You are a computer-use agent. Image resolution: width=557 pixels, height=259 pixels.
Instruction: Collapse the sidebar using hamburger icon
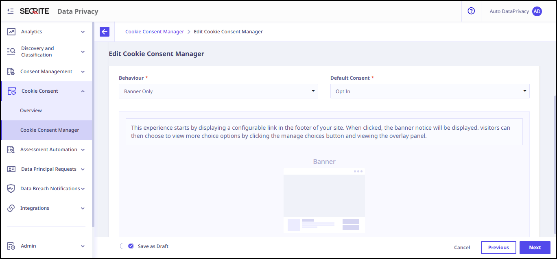pyautogui.click(x=11, y=11)
